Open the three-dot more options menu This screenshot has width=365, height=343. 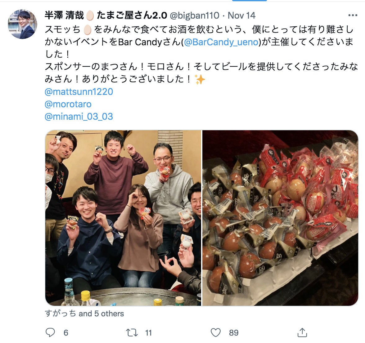tap(353, 15)
